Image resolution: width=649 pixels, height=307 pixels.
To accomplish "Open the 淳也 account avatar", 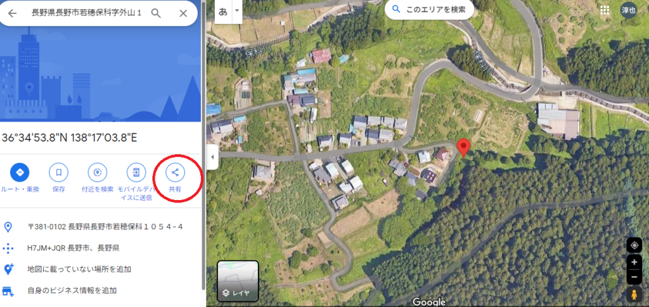I will click(x=628, y=10).
